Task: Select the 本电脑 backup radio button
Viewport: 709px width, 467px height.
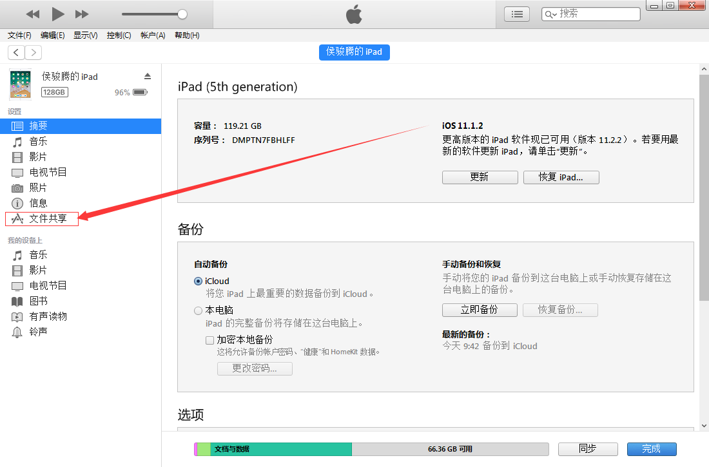Action: coord(198,310)
